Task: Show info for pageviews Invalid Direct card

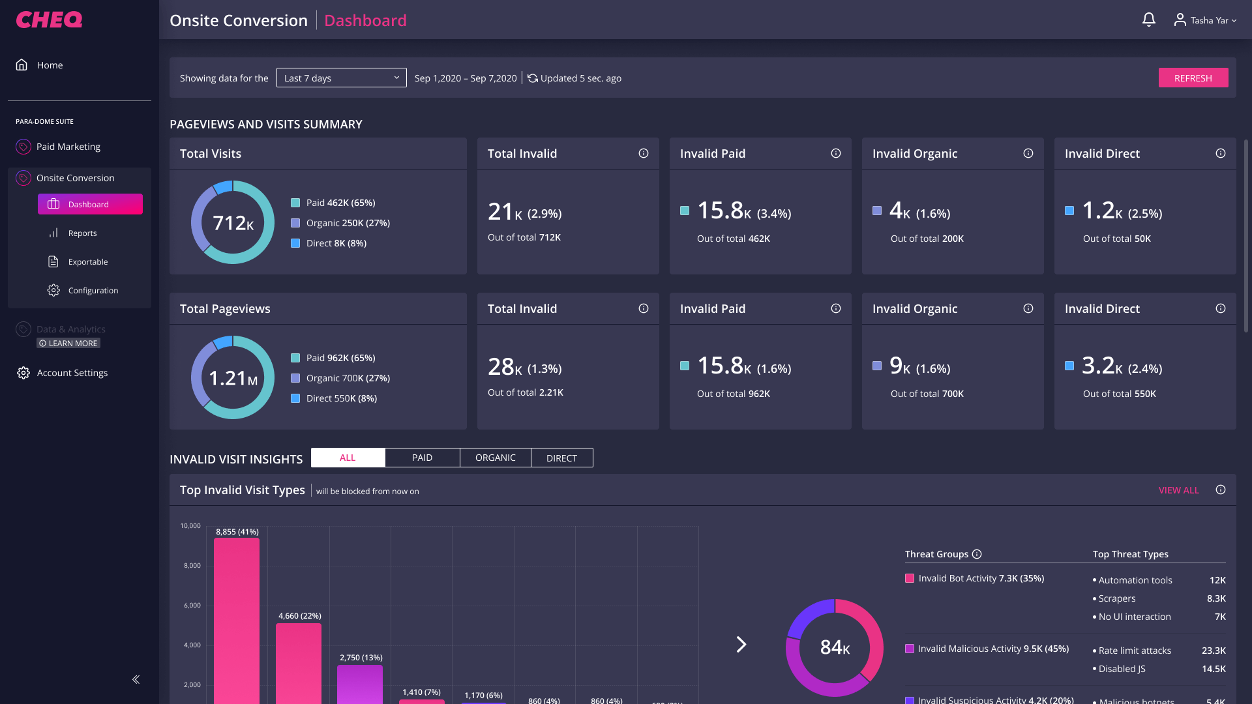Action: click(1221, 308)
